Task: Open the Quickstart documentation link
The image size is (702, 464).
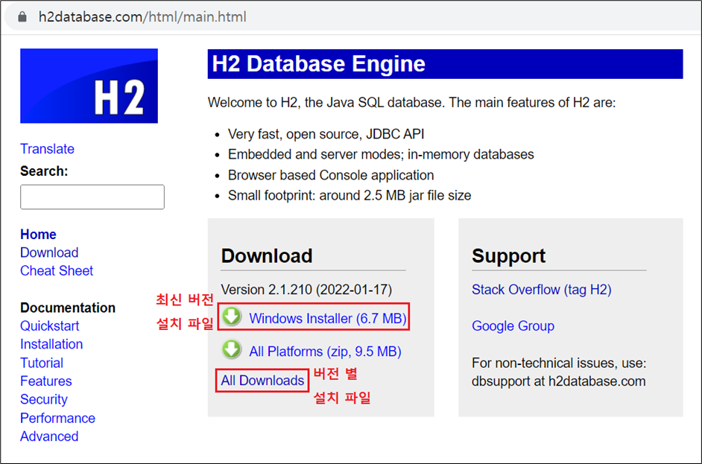Action: point(50,326)
